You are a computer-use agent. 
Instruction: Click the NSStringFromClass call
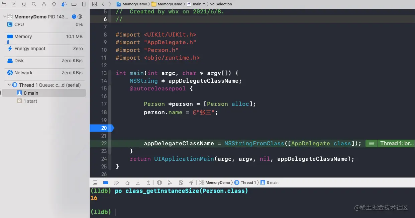click(254, 143)
